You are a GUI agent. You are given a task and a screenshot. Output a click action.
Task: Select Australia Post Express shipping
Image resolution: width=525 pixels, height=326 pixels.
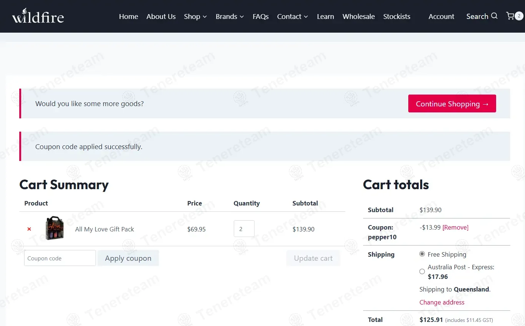pyautogui.click(x=422, y=271)
